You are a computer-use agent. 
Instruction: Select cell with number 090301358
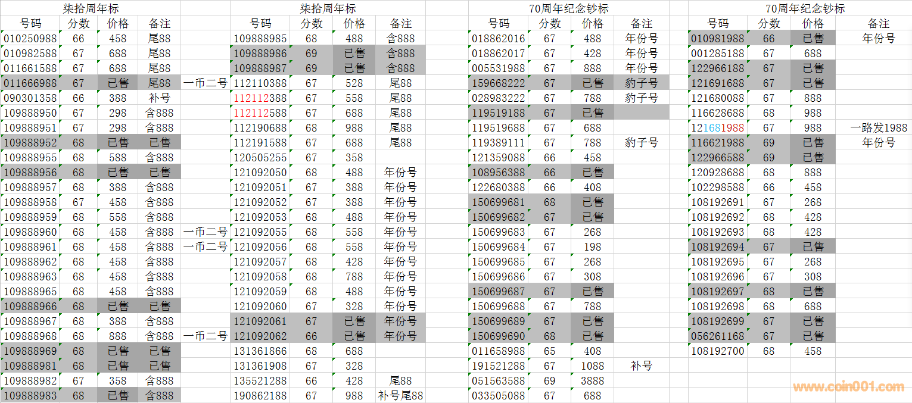click(30, 98)
